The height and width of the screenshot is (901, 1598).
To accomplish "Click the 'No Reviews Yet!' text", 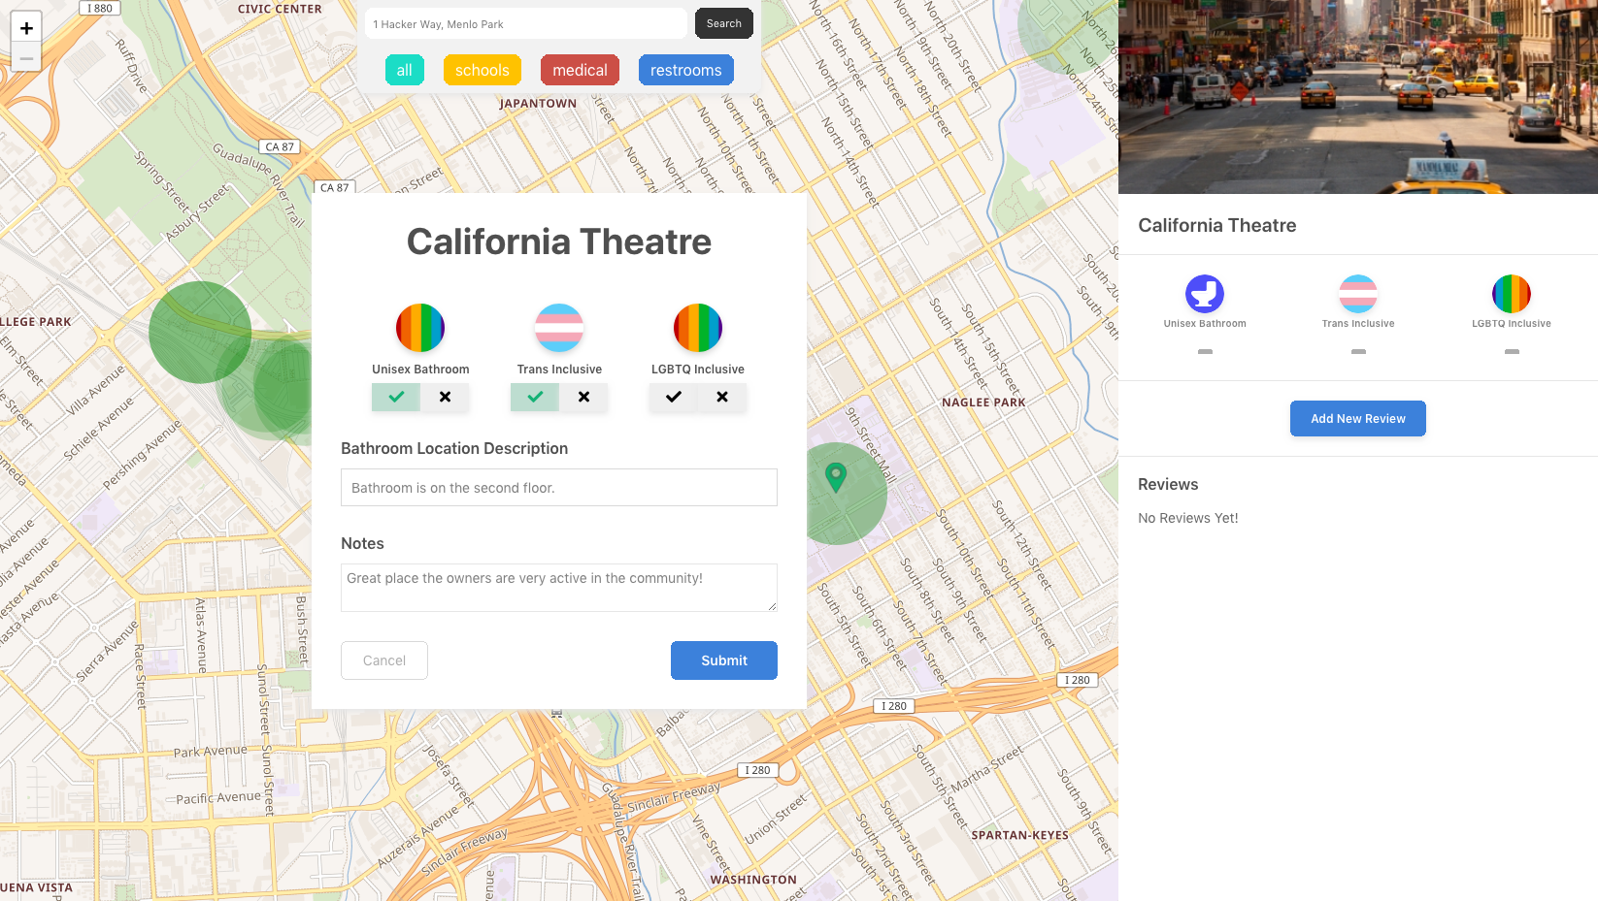I will 1188,518.
